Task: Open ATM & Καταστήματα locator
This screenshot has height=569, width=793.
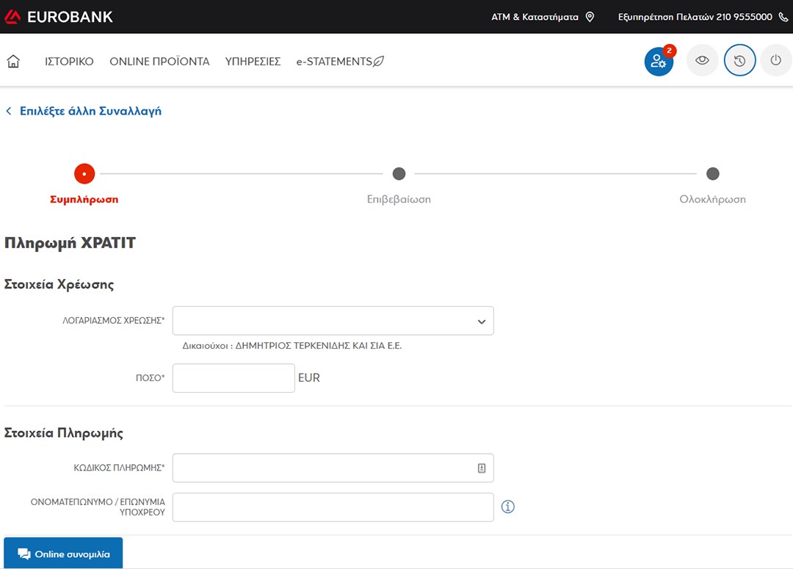Action: 543,17
